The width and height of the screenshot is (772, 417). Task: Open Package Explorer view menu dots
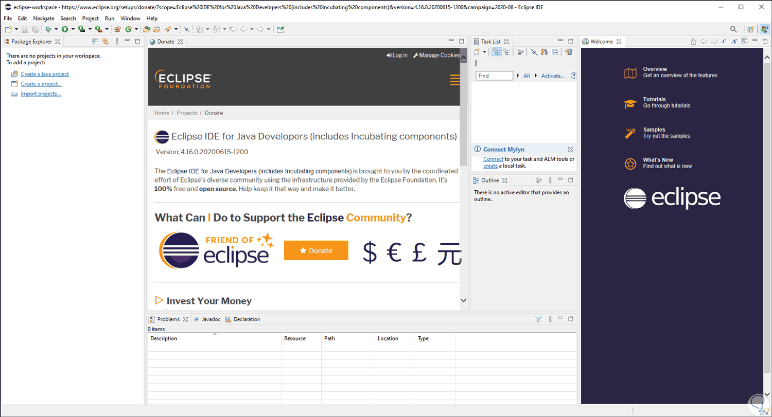click(x=117, y=42)
